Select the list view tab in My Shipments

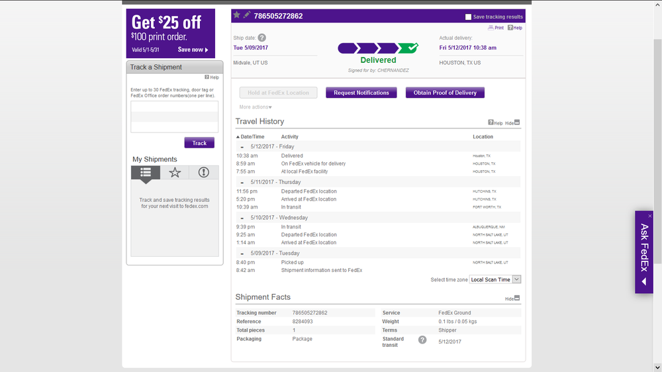(146, 172)
